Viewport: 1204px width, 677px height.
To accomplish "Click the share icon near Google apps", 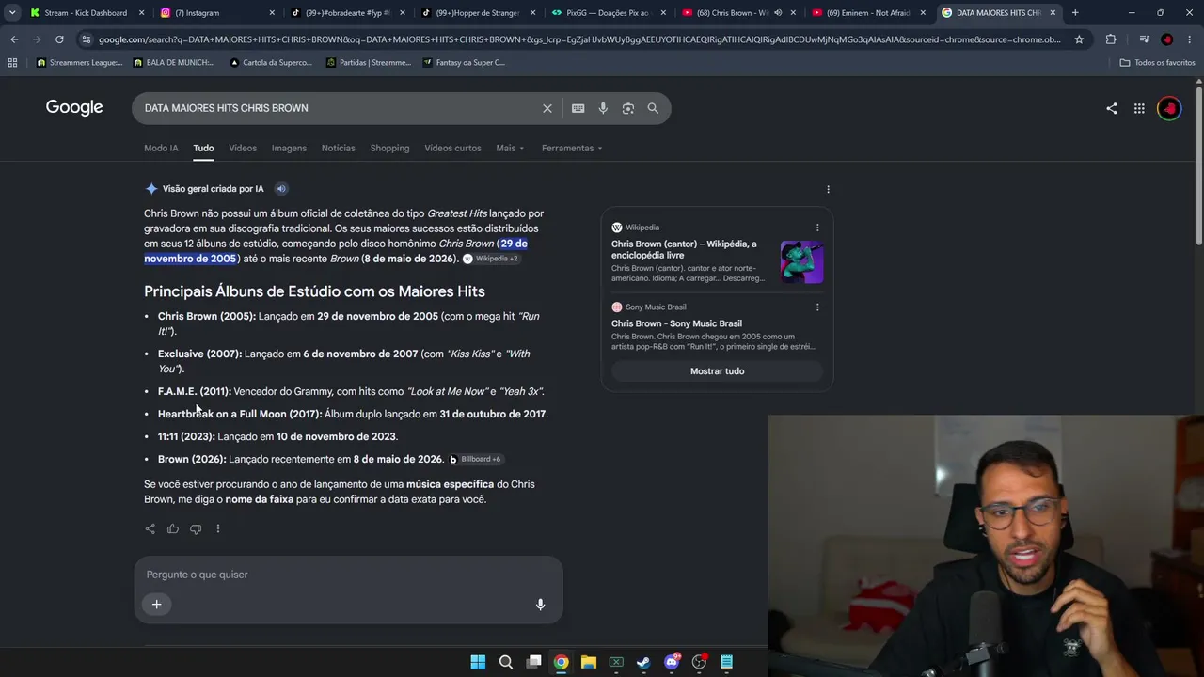I will (1112, 108).
